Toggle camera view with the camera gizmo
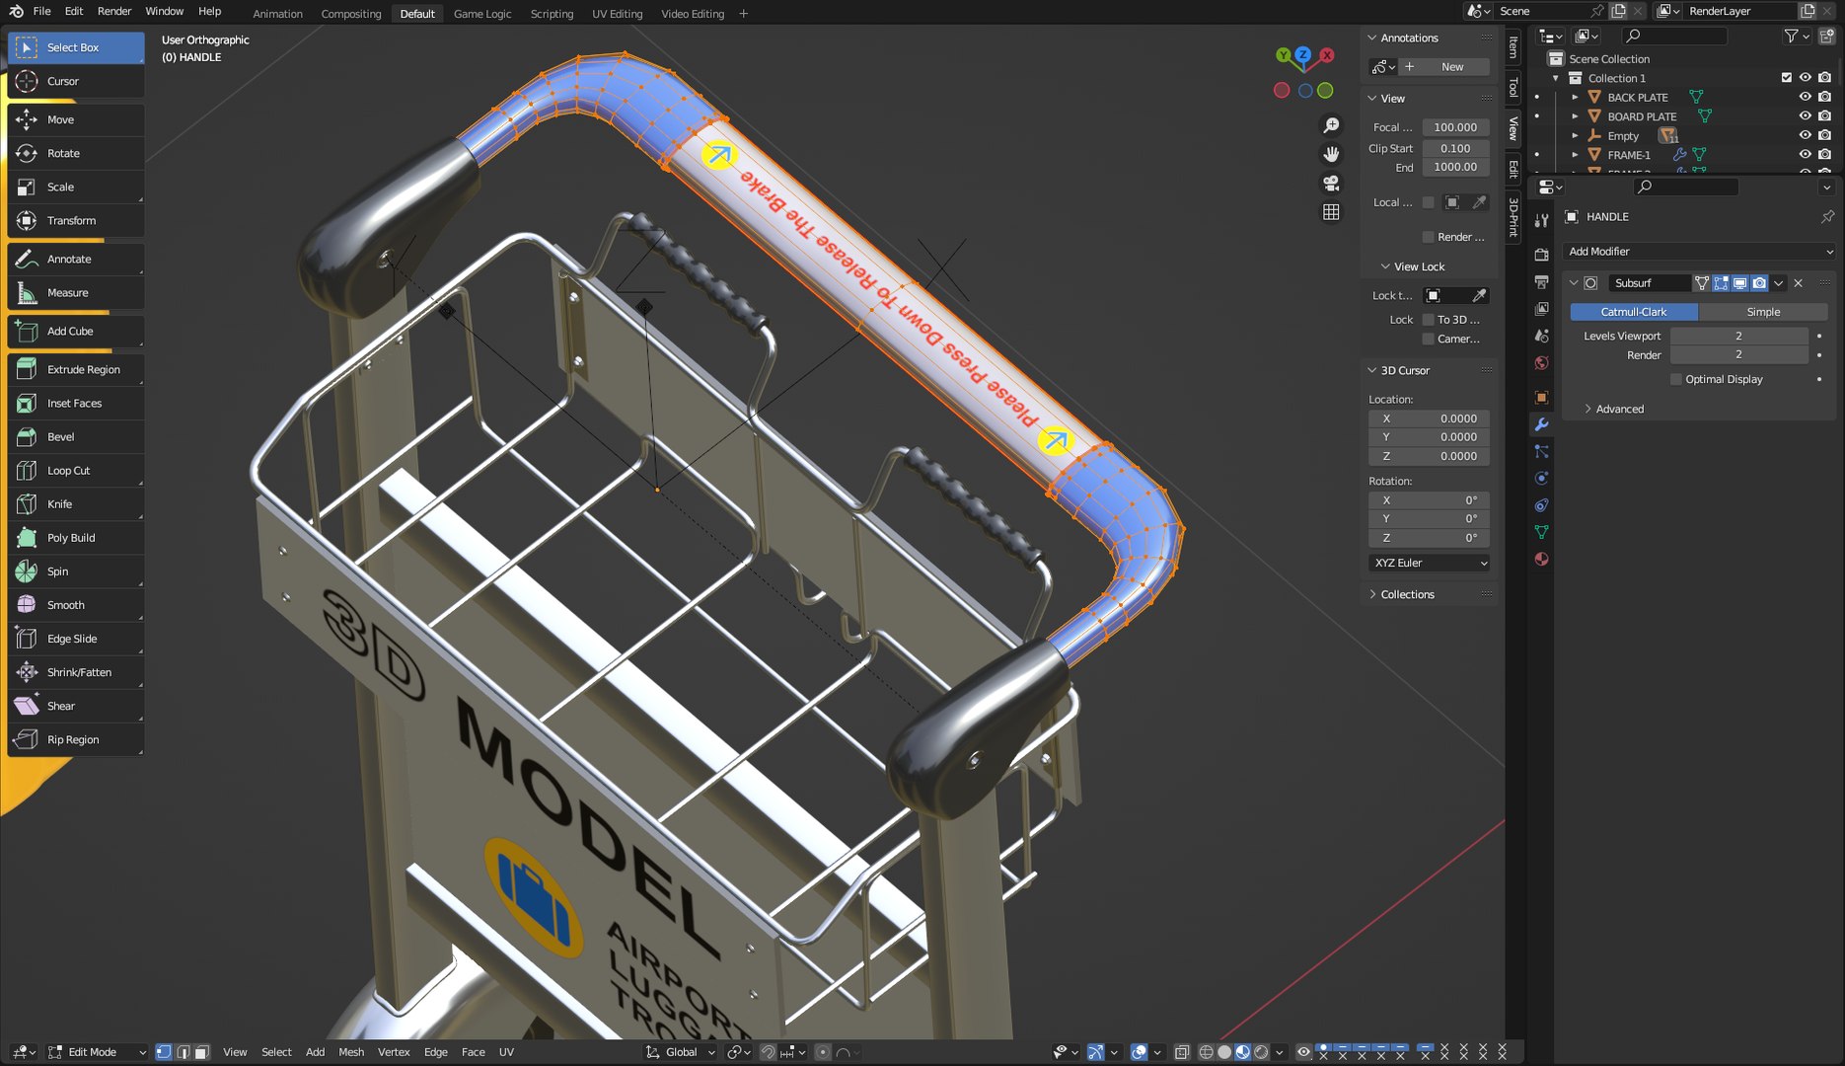The height and width of the screenshot is (1066, 1845). pos(1331,183)
